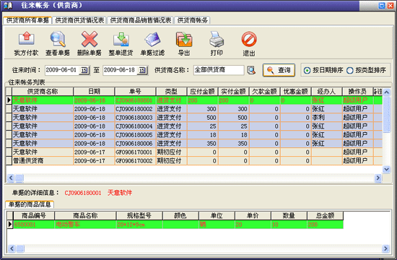Select 按类型排序 radio button
Viewport: 397px width, 260px height.
[349, 71]
